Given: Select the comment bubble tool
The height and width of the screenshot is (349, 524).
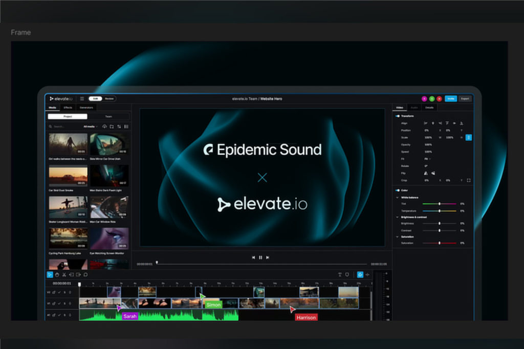Looking at the screenshot, I should 85,274.
